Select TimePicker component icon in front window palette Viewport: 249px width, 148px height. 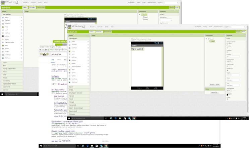point(70,79)
